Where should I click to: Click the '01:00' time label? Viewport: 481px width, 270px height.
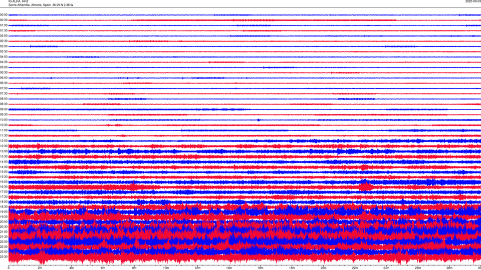pos(4,25)
